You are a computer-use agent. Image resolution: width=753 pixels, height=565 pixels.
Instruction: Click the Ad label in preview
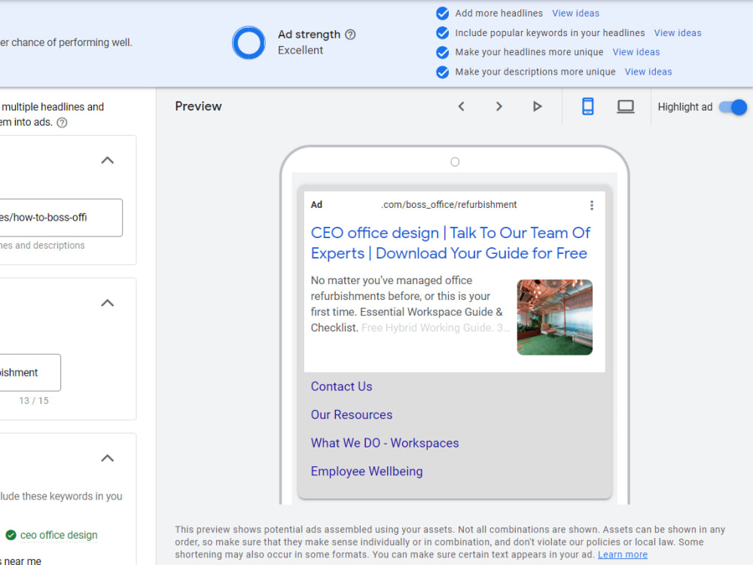[x=316, y=205]
